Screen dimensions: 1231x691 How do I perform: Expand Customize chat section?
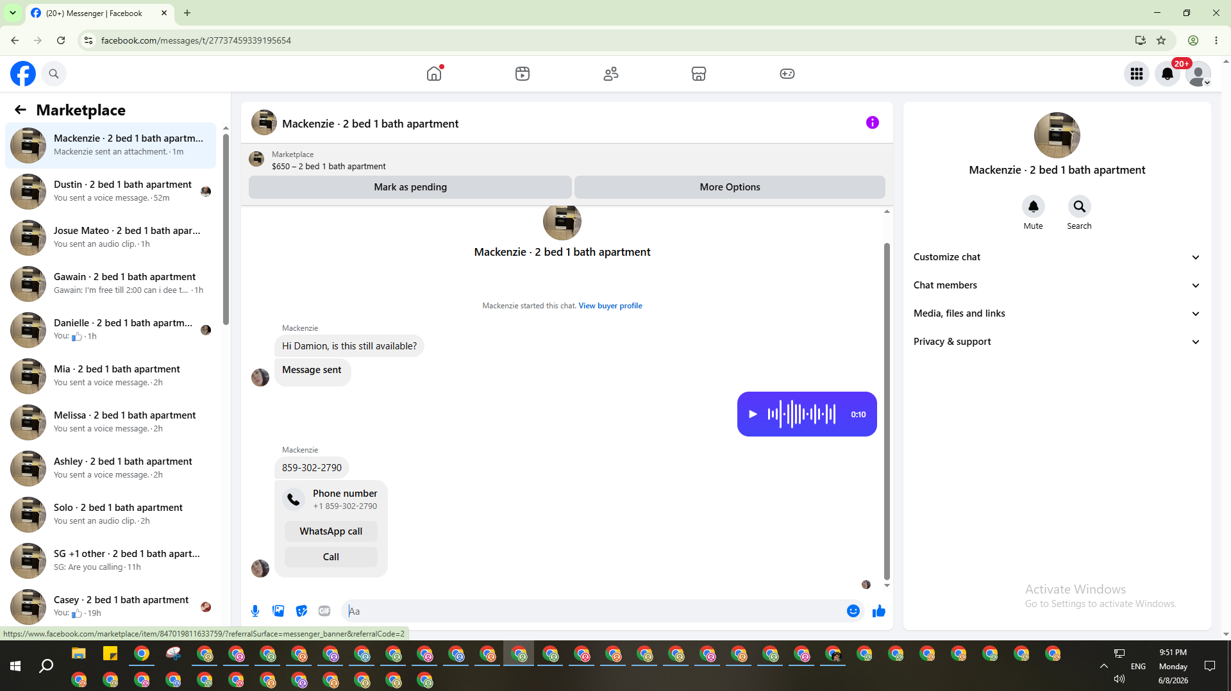click(x=1057, y=257)
